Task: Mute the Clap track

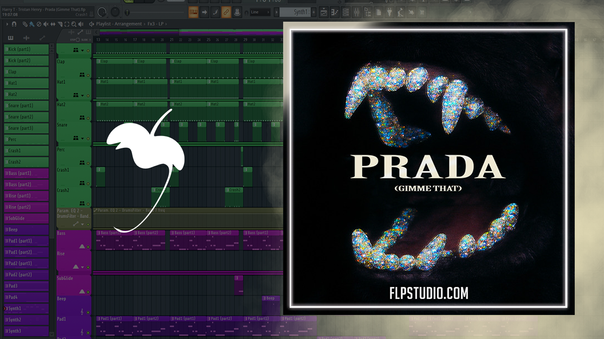Action: click(x=88, y=75)
